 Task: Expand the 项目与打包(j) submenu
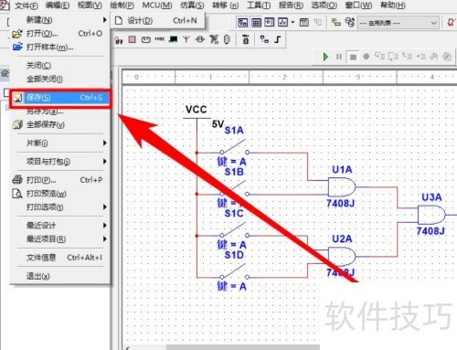tap(60, 162)
